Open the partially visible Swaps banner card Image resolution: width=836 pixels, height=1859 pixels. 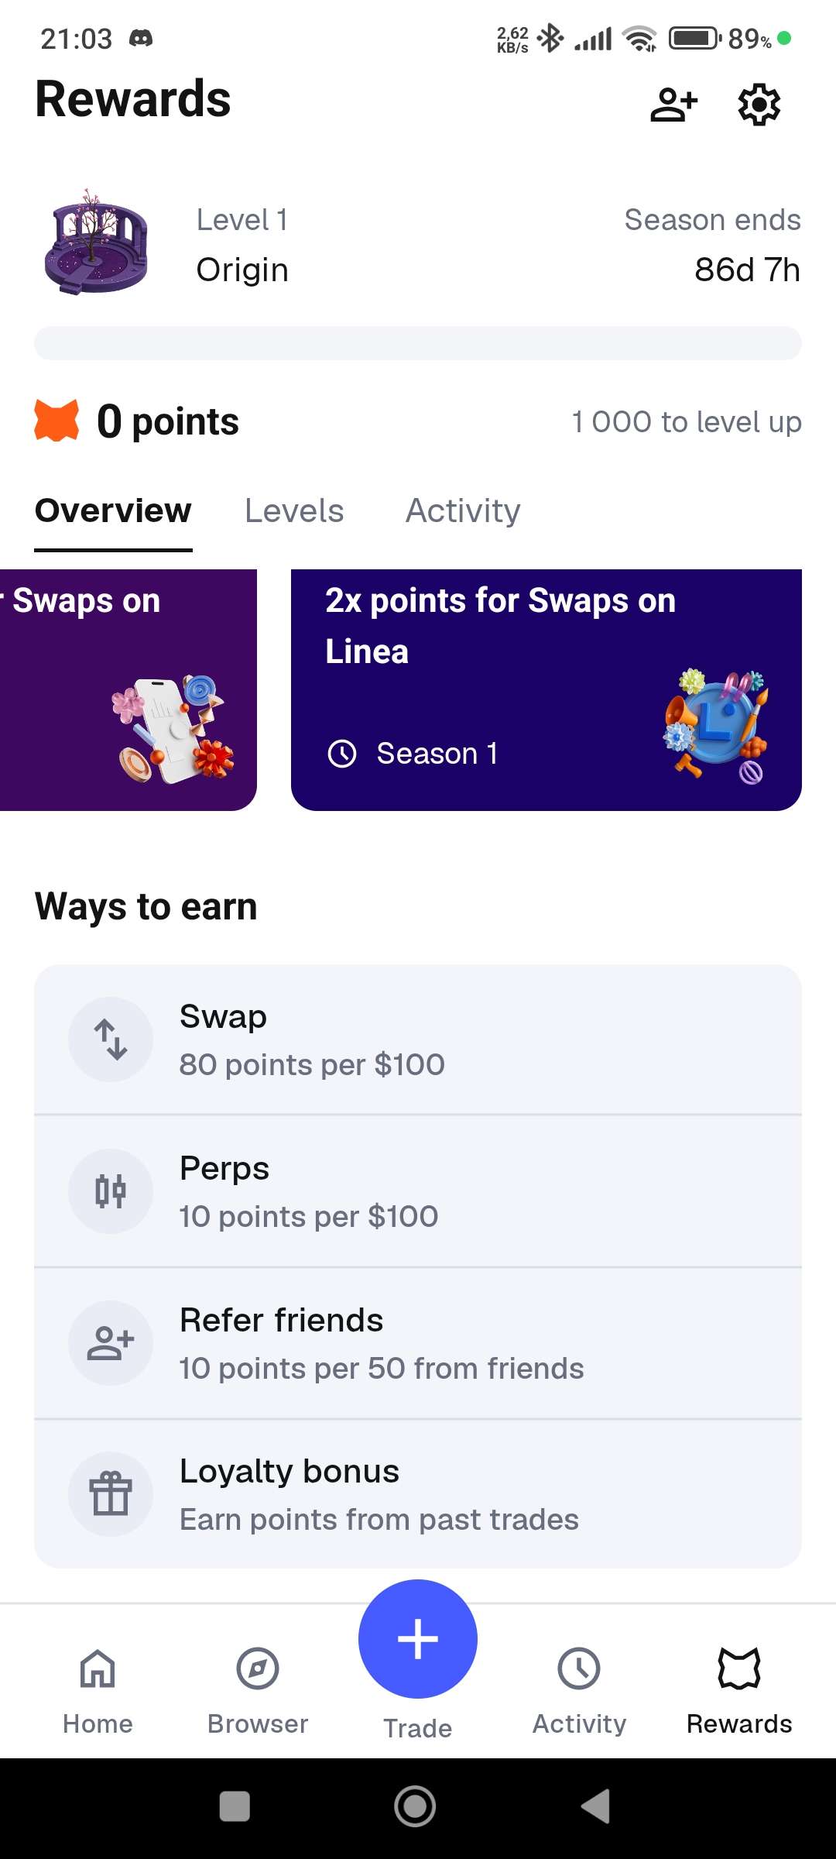pyautogui.click(x=128, y=689)
